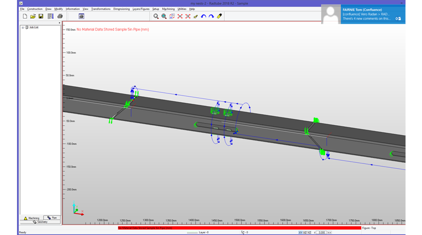Click the blue Undo arrow

click(203, 16)
